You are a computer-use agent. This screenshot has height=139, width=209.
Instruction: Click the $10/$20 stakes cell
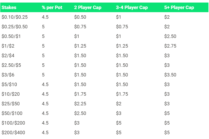pos(11,94)
